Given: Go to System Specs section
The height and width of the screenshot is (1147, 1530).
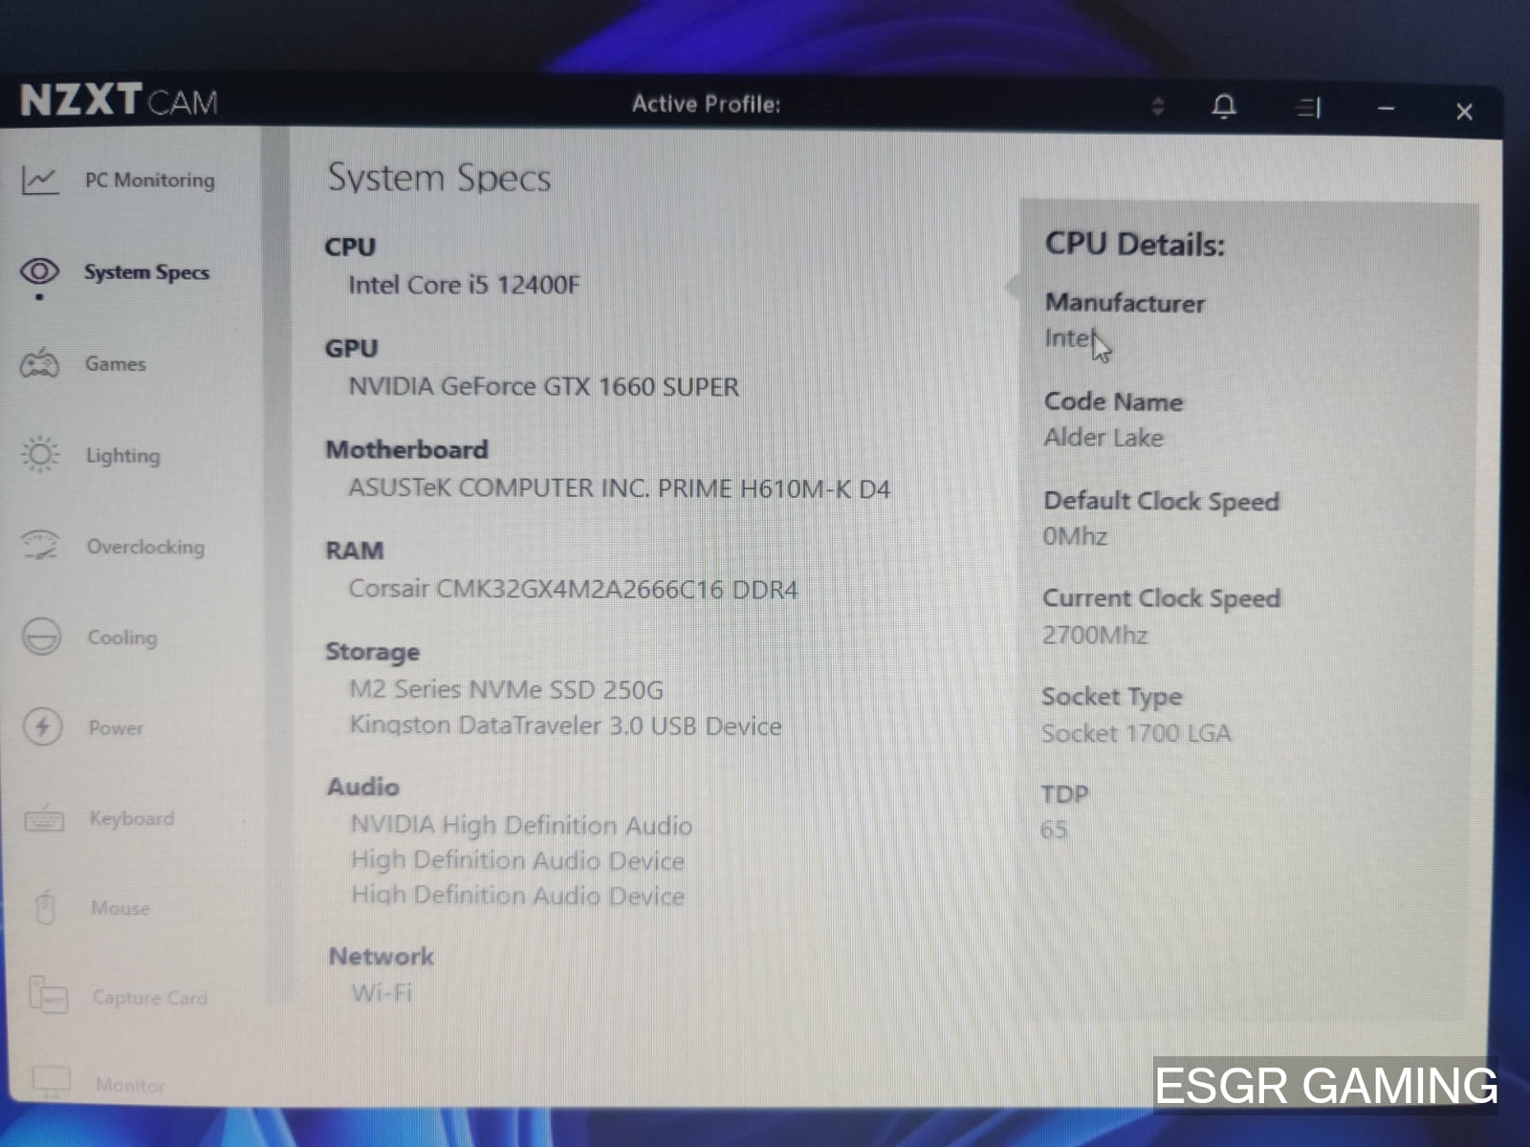Looking at the screenshot, I should point(146,272).
